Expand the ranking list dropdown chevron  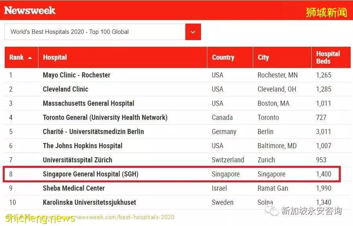point(193,32)
